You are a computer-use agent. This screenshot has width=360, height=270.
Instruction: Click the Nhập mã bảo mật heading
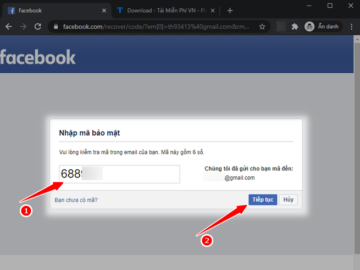[90, 133]
